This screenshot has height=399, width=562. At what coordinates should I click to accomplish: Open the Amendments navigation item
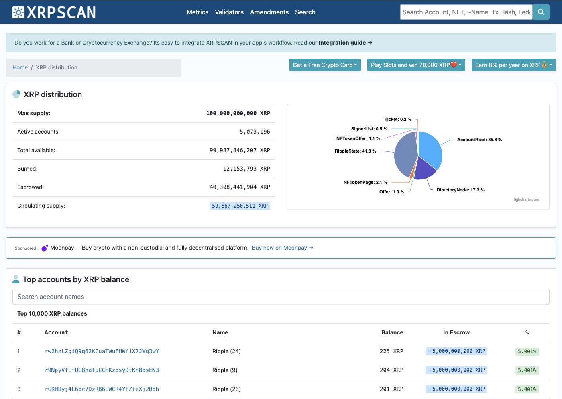[269, 12]
